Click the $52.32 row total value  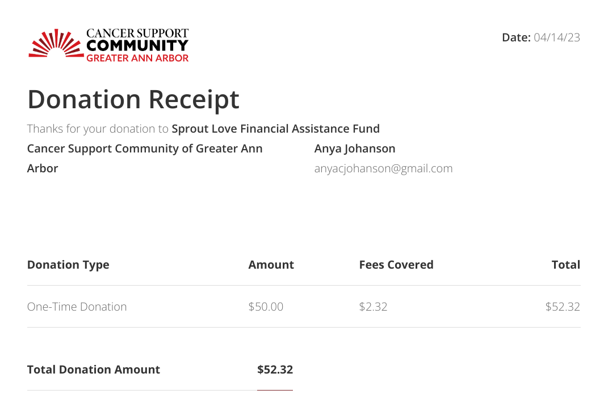(563, 307)
